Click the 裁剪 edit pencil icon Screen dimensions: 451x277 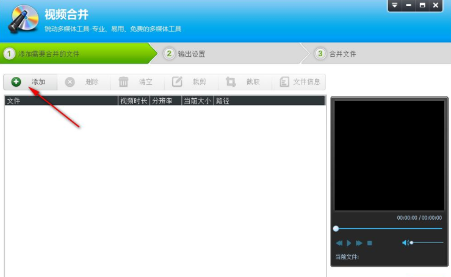pos(177,82)
